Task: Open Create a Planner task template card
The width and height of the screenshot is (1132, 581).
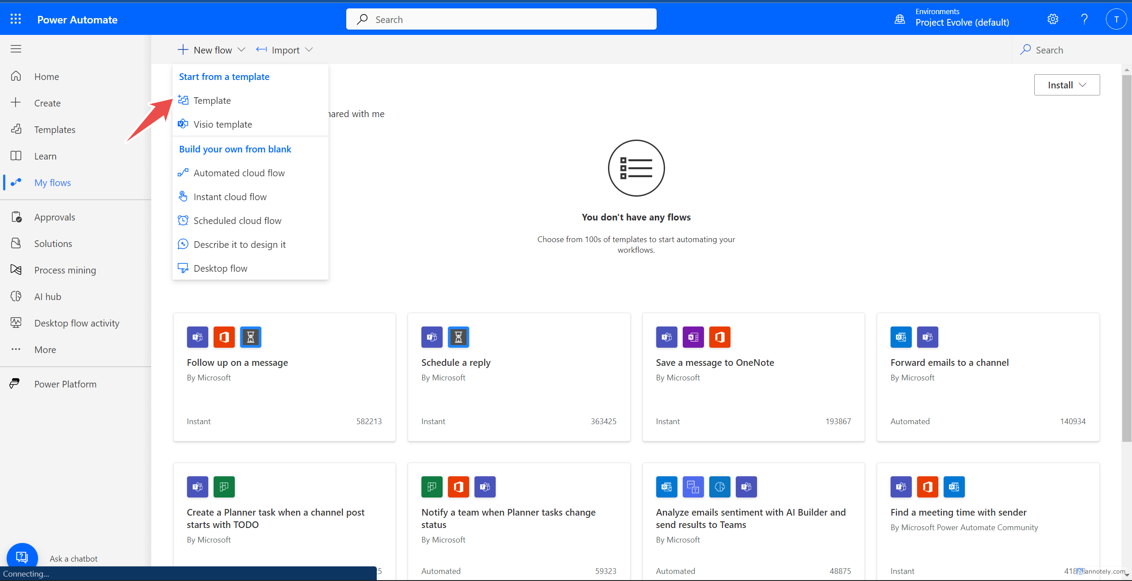Action: (284, 521)
